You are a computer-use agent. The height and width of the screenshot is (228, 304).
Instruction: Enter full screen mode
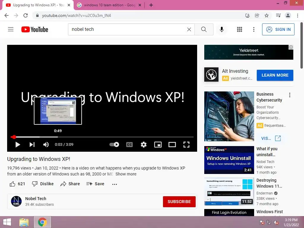[x=186, y=145]
